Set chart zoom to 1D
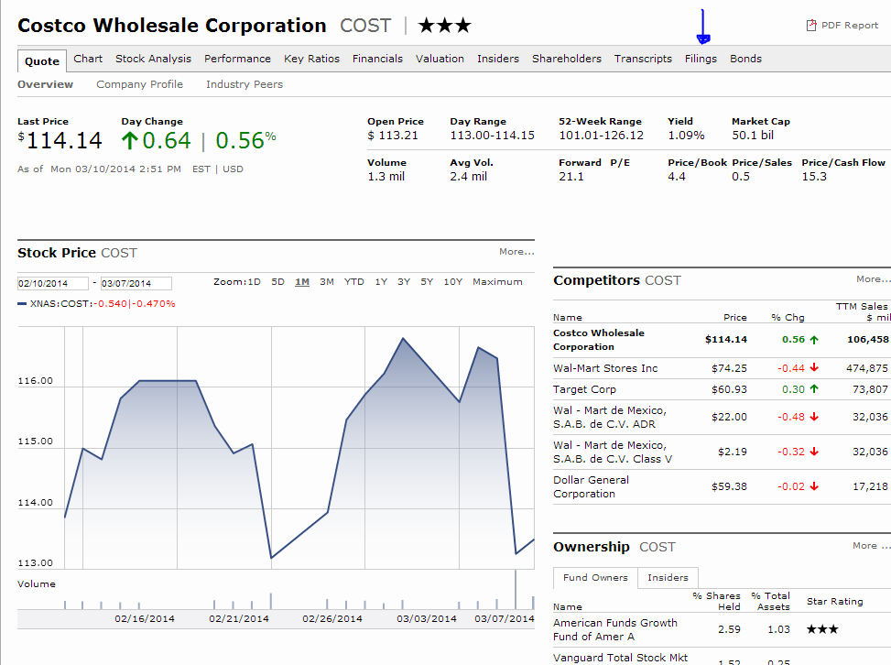The image size is (891, 665). point(254,282)
